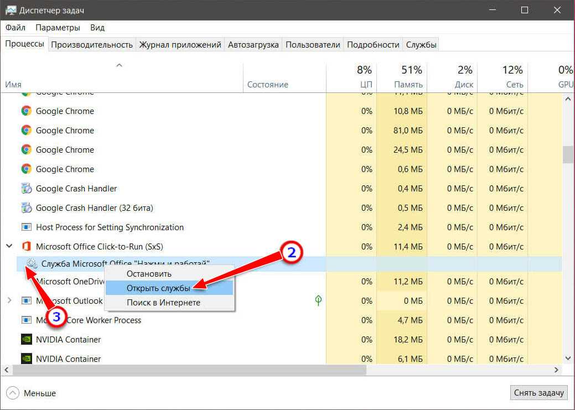Click the vertical scrollbar thumb
The width and height of the screenshot is (575, 410).
pyautogui.click(x=568, y=154)
